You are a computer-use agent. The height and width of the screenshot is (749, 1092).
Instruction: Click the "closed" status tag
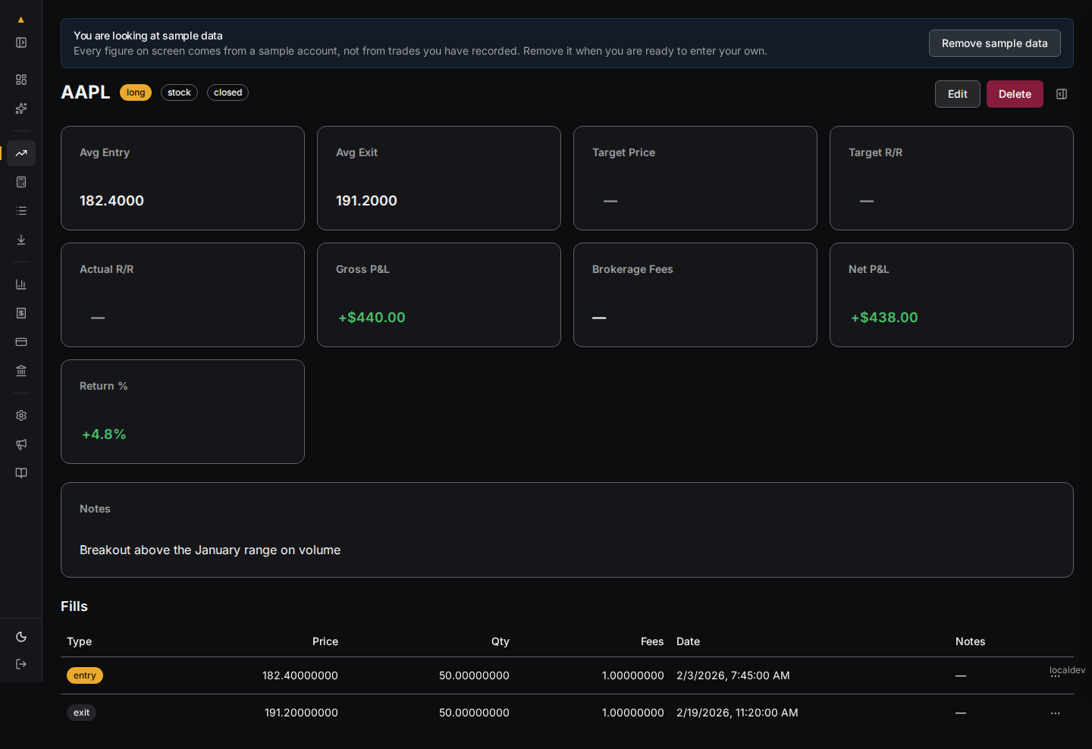coord(227,92)
